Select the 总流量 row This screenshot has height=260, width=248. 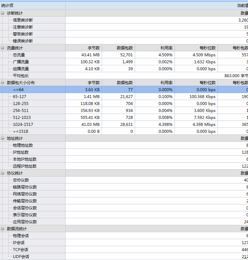[x=124, y=55]
